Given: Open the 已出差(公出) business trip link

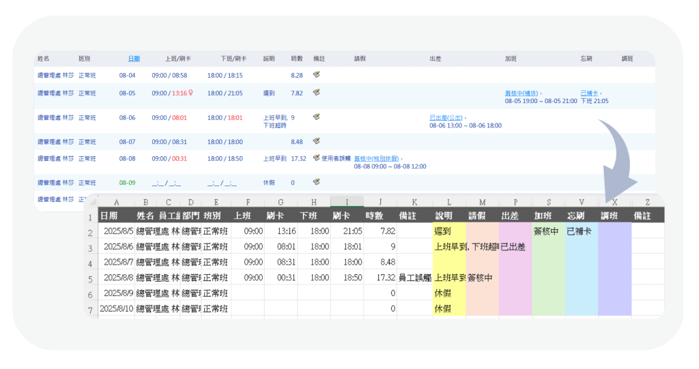Looking at the screenshot, I should point(447,117).
